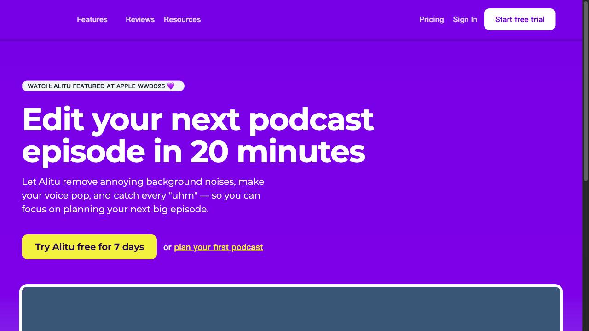Click the Sign In link
589x331 pixels.
click(x=465, y=19)
